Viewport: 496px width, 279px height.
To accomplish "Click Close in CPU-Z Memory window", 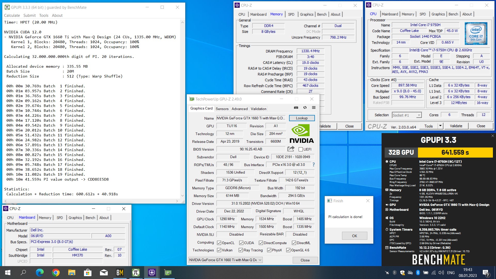I will pyautogui.click(x=349, y=126).
